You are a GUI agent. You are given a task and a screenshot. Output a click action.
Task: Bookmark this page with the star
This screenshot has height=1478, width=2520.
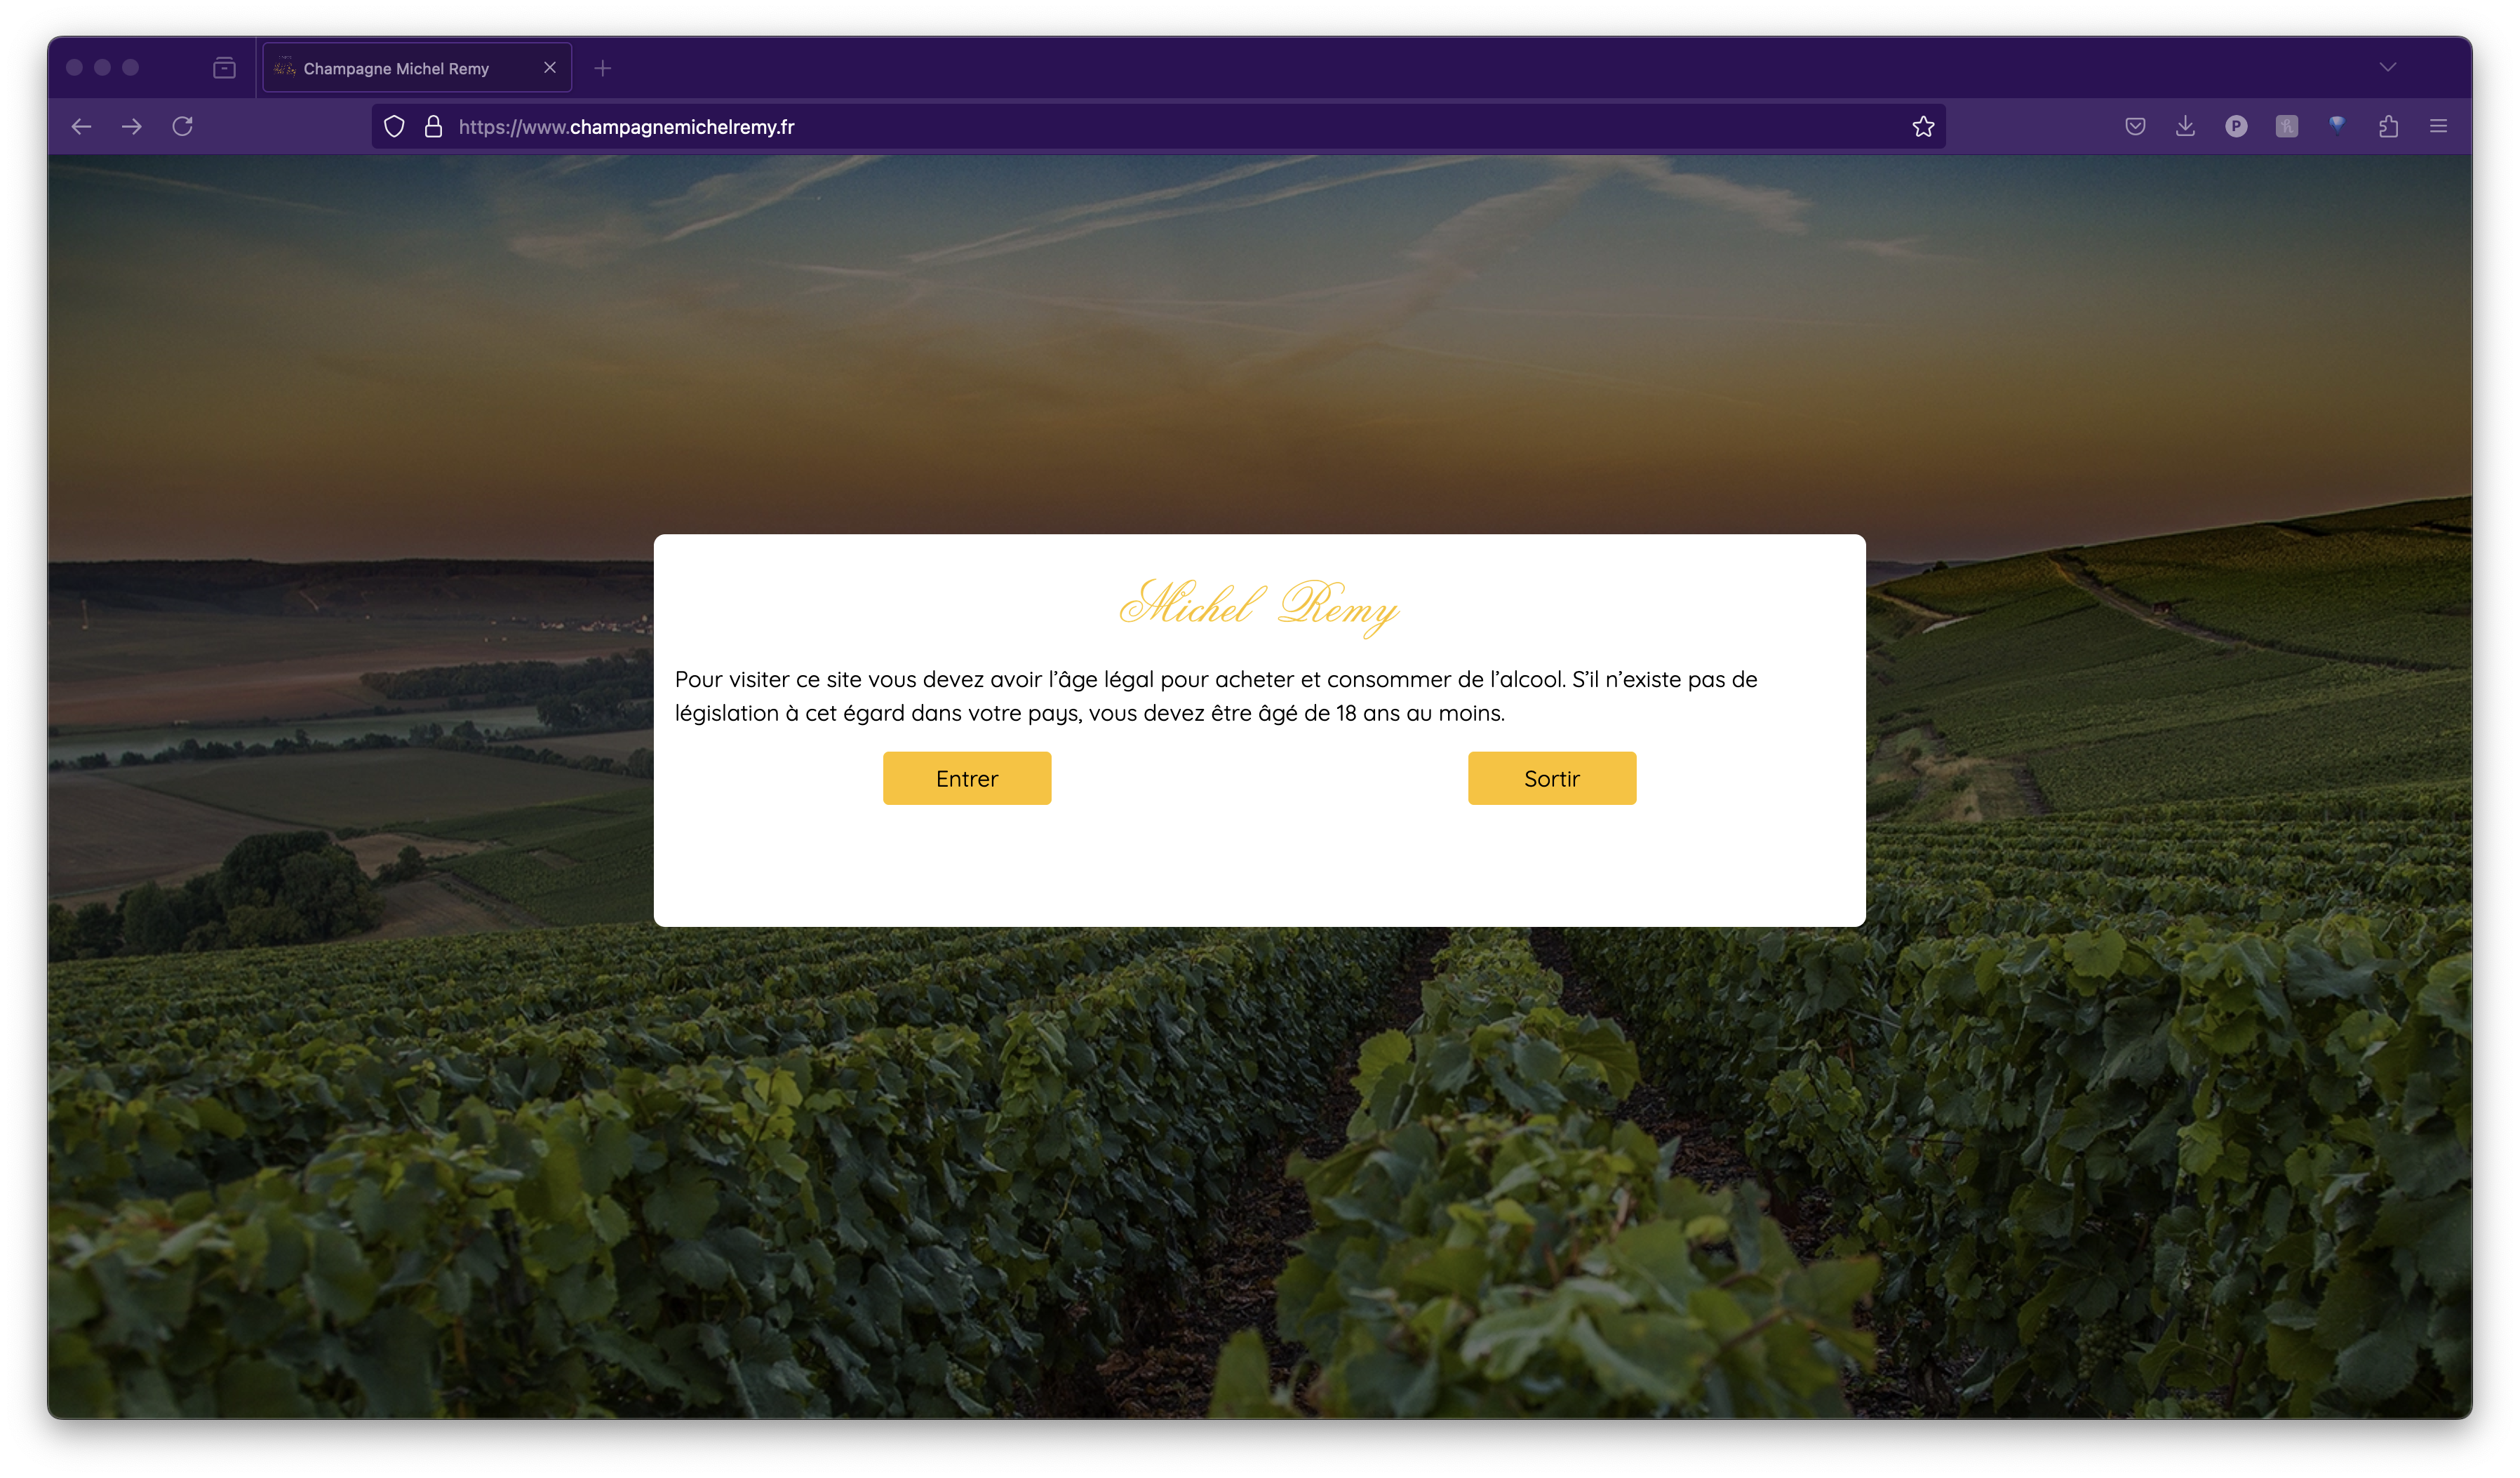click(x=1923, y=127)
